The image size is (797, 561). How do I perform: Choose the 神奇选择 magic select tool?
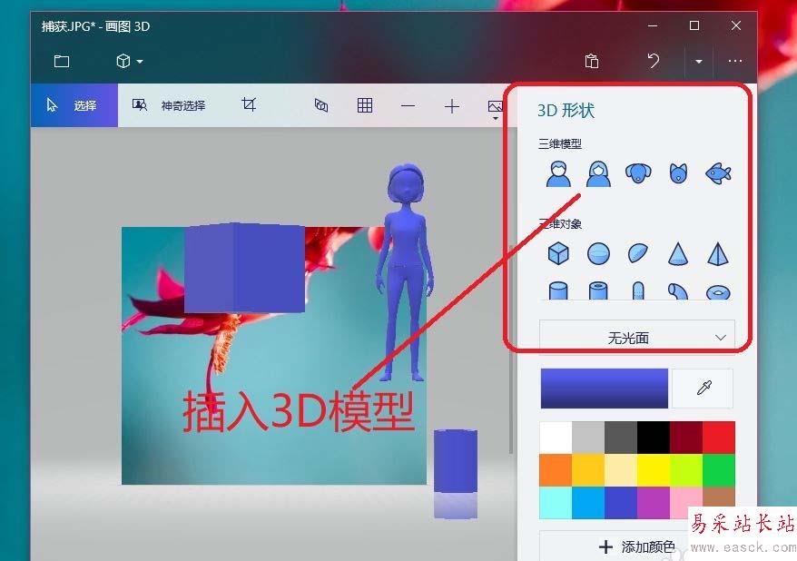pos(169,105)
